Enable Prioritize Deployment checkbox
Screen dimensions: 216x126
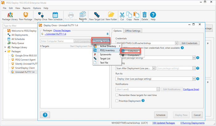(x=117, y=101)
